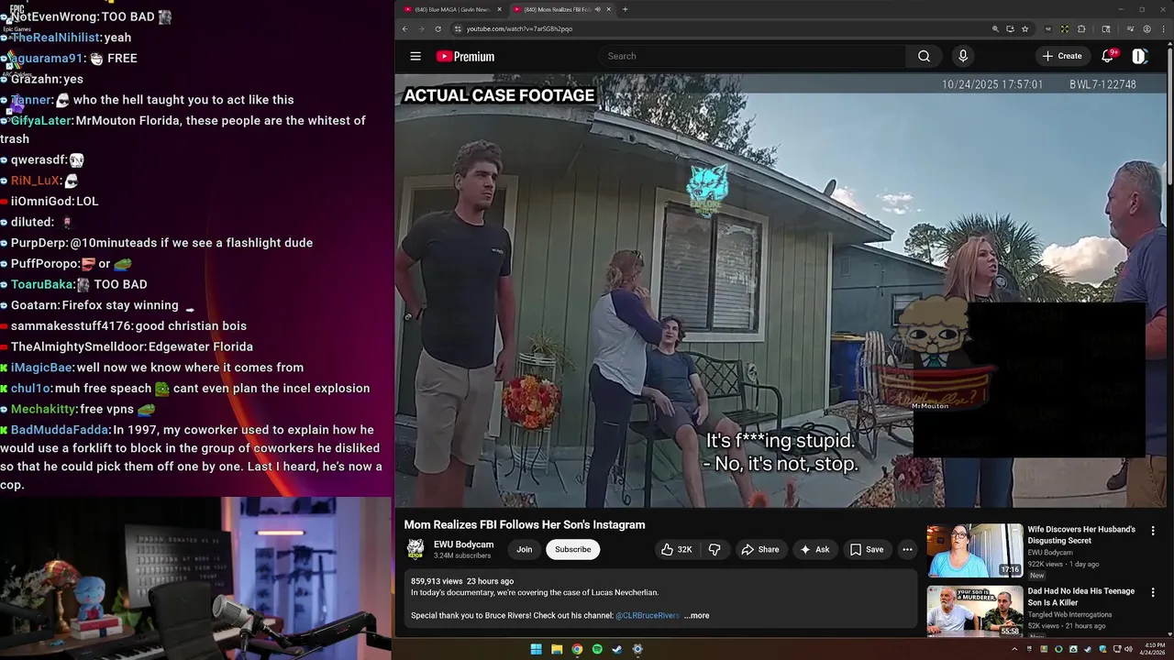Open options for Wife Discovers Her Husband's video
This screenshot has width=1174, height=660.
pos(1153,531)
